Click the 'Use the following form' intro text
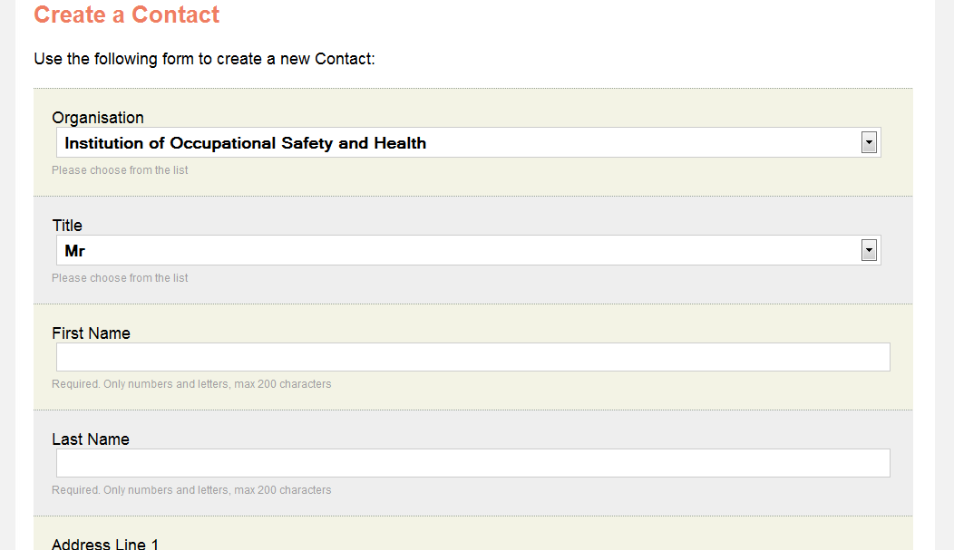954x550 pixels. click(204, 59)
